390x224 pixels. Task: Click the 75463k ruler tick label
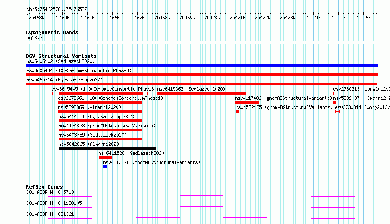pyautogui.click(x=36, y=17)
